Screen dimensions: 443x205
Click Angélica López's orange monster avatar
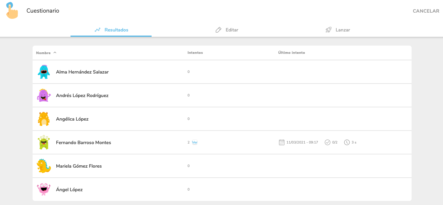(x=44, y=119)
